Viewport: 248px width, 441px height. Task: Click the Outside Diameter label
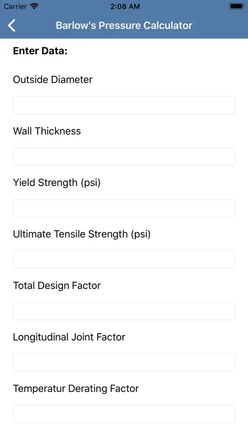[x=53, y=80]
